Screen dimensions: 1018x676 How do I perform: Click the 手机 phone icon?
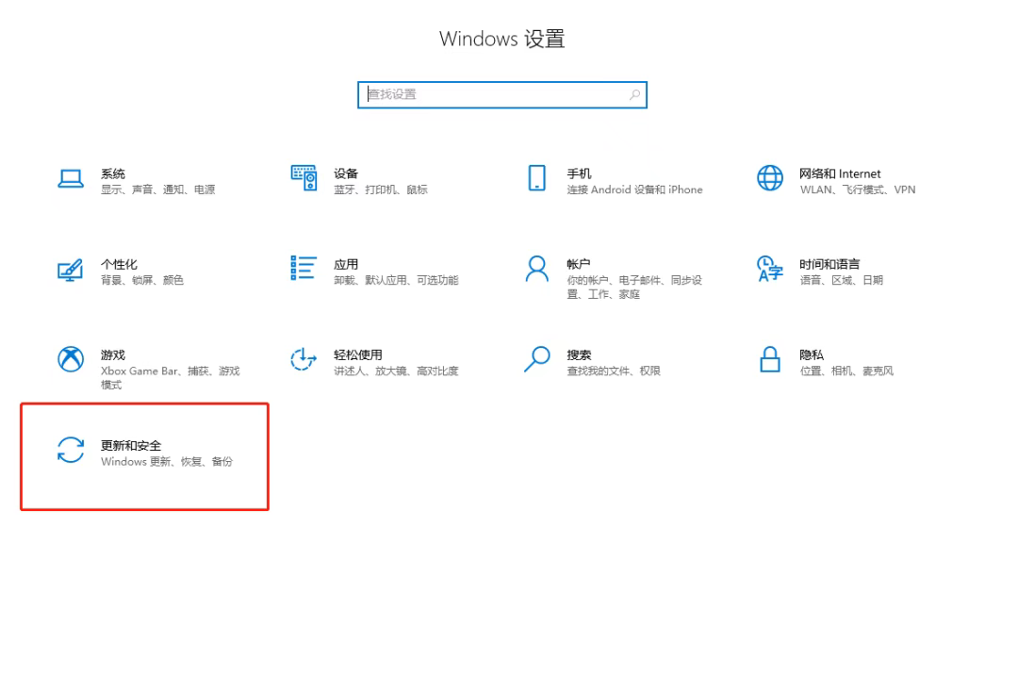[x=537, y=178]
